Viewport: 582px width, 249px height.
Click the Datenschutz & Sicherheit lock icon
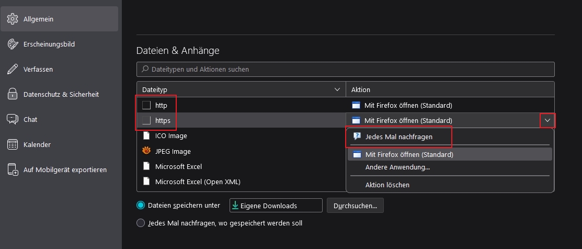(x=13, y=94)
